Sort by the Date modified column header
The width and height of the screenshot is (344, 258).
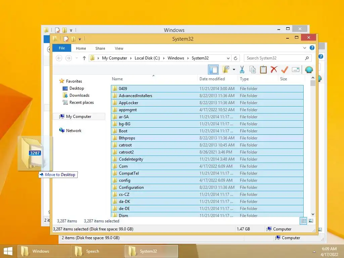coord(212,79)
